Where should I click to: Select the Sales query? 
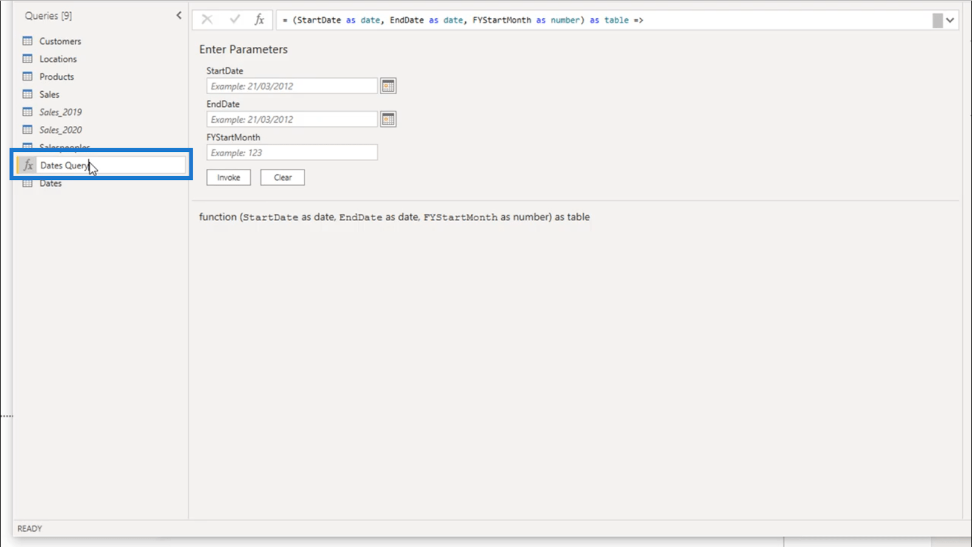49,94
